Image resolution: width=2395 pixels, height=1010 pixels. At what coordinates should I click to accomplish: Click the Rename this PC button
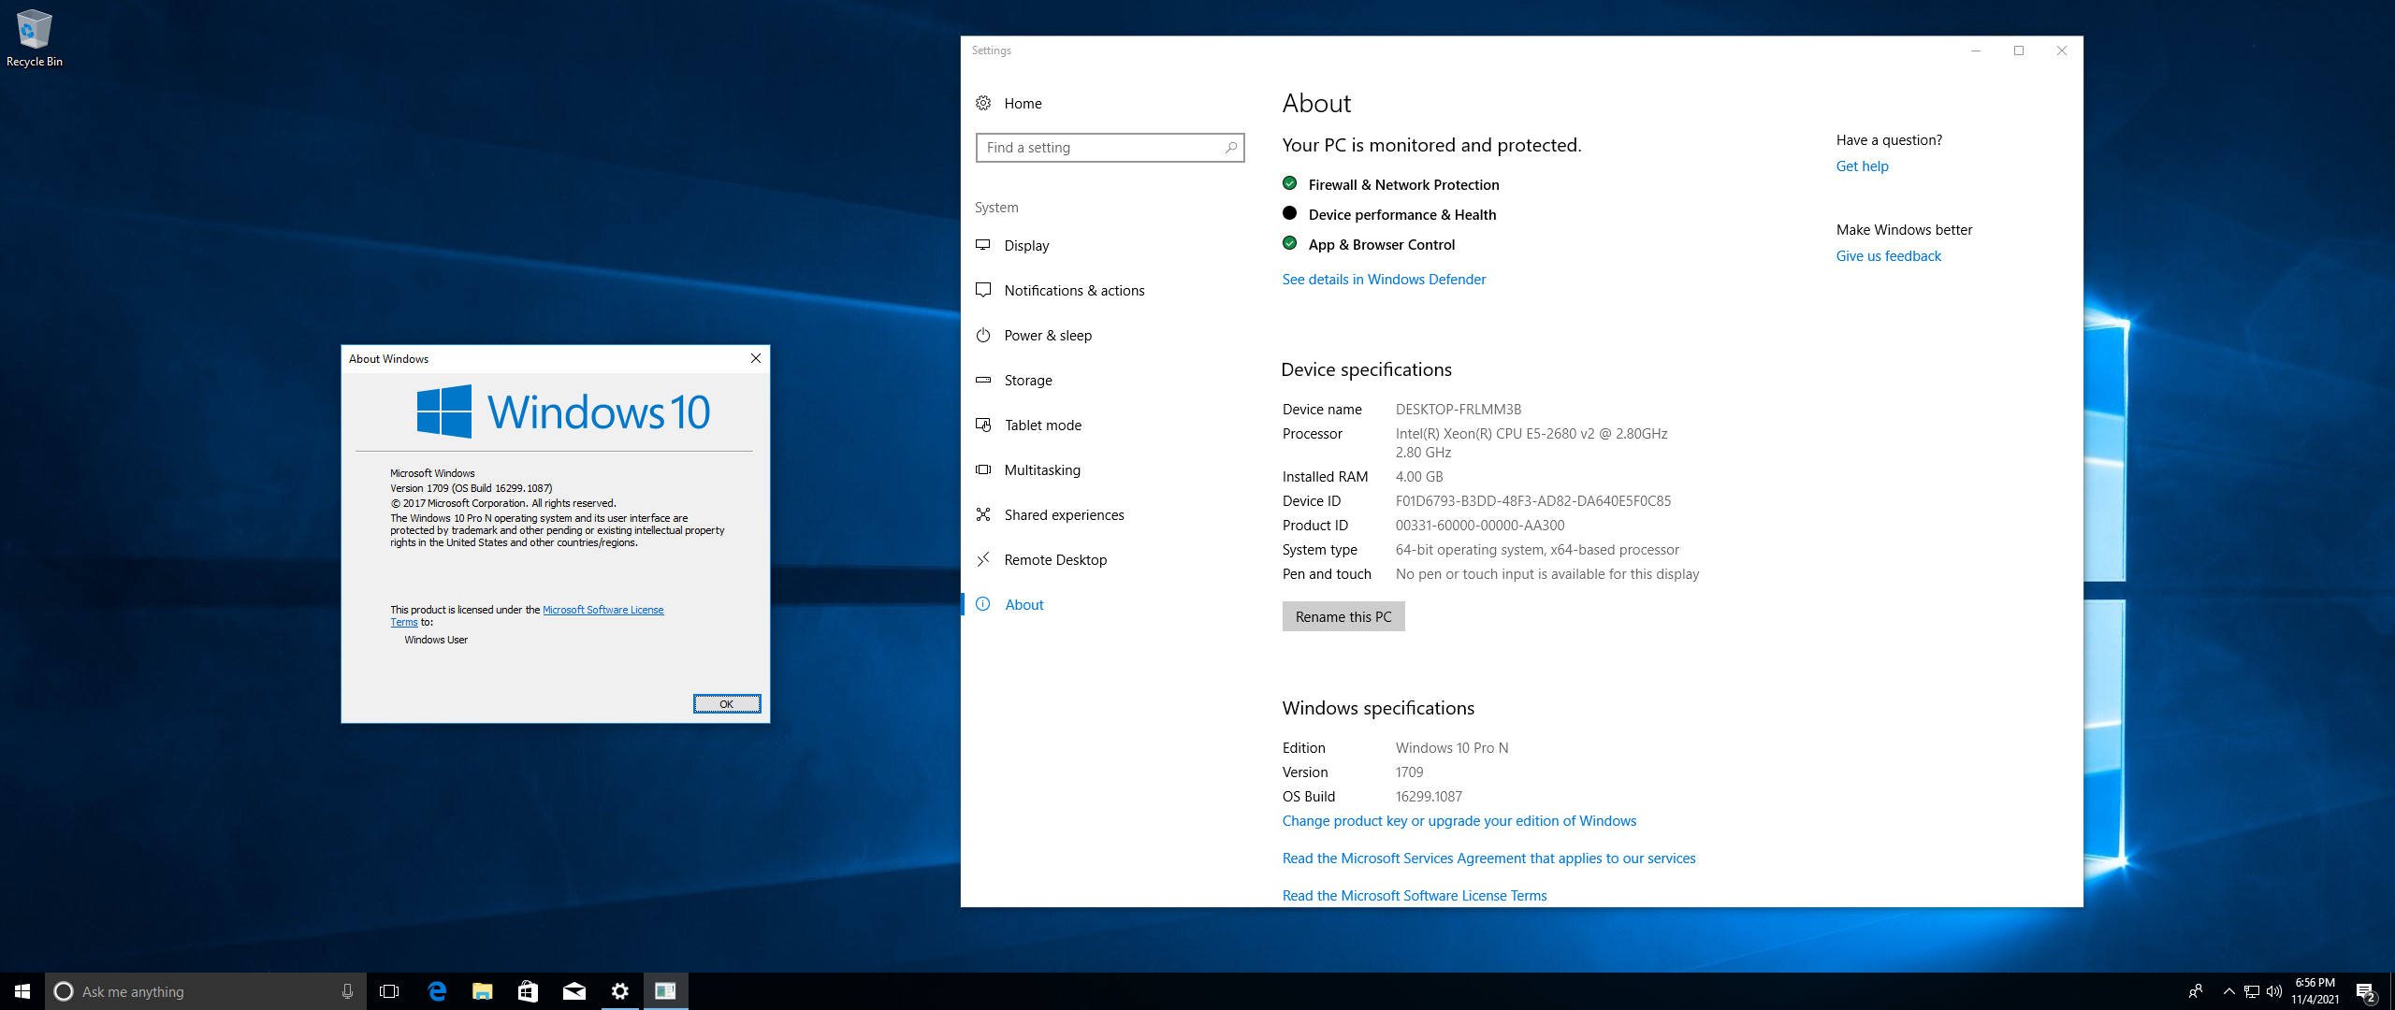point(1343,616)
